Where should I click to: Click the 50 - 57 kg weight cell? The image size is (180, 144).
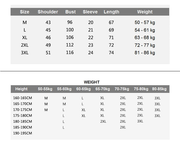pyautogui.click(x=145, y=22)
